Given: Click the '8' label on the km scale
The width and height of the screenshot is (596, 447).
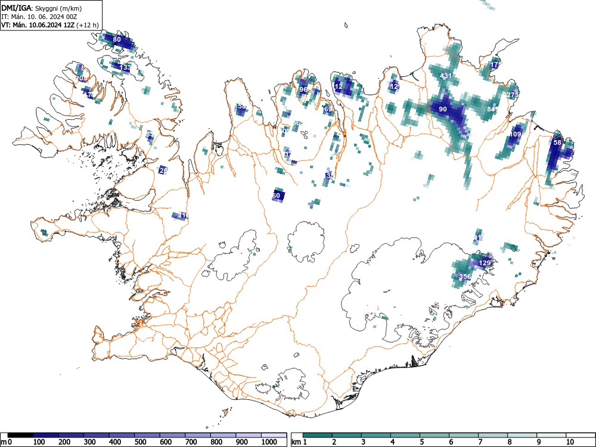Looking at the screenshot, I should 510,442.
